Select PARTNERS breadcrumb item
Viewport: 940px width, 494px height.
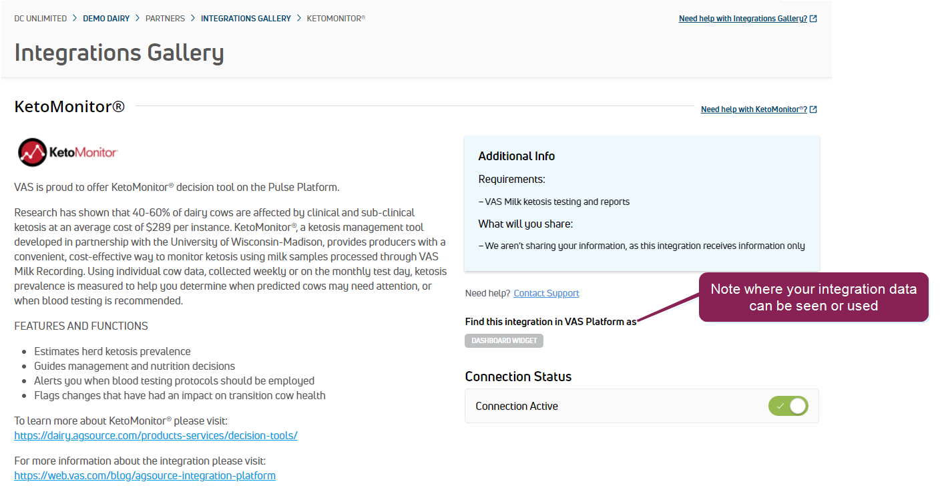click(x=165, y=19)
